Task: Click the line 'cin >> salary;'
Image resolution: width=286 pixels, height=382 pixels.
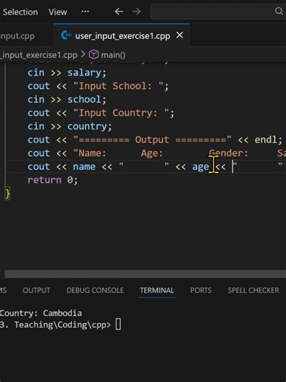Action: pyautogui.click(x=67, y=73)
